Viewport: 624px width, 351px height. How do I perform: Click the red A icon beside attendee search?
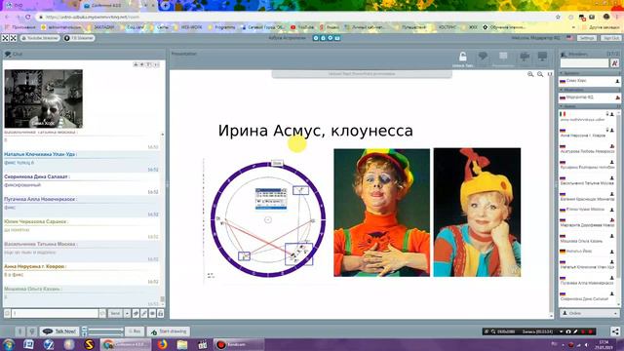(x=615, y=62)
